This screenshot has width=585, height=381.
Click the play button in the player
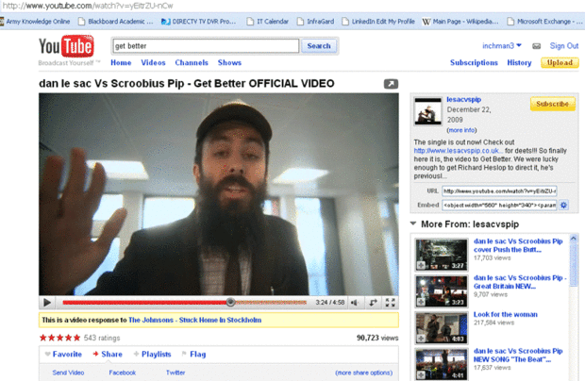click(x=47, y=303)
